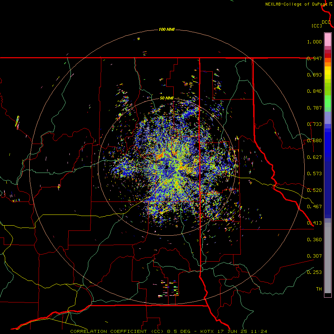The height and width of the screenshot is (334, 334).
Task: Click the DCC label above the color bar
Action: [x=326, y=22]
